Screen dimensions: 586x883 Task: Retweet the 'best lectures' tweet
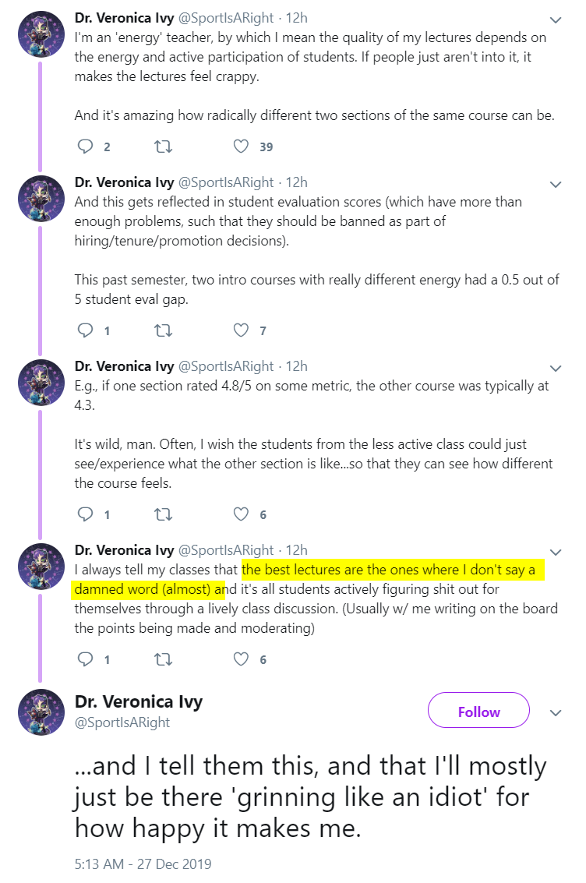pos(164,659)
